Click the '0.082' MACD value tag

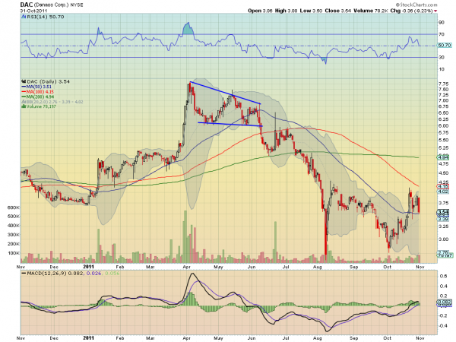coord(444,302)
